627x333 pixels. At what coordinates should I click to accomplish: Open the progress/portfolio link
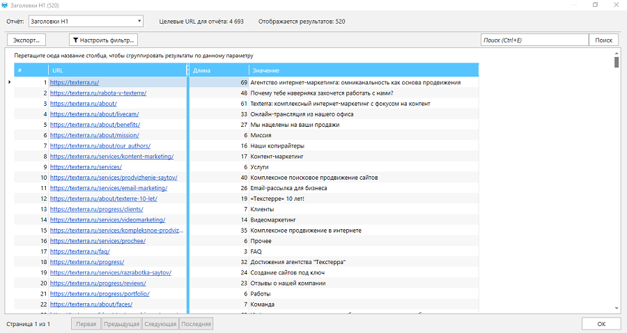[x=100, y=294]
